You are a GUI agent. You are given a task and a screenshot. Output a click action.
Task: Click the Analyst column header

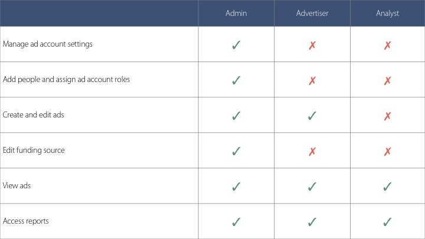click(x=387, y=14)
